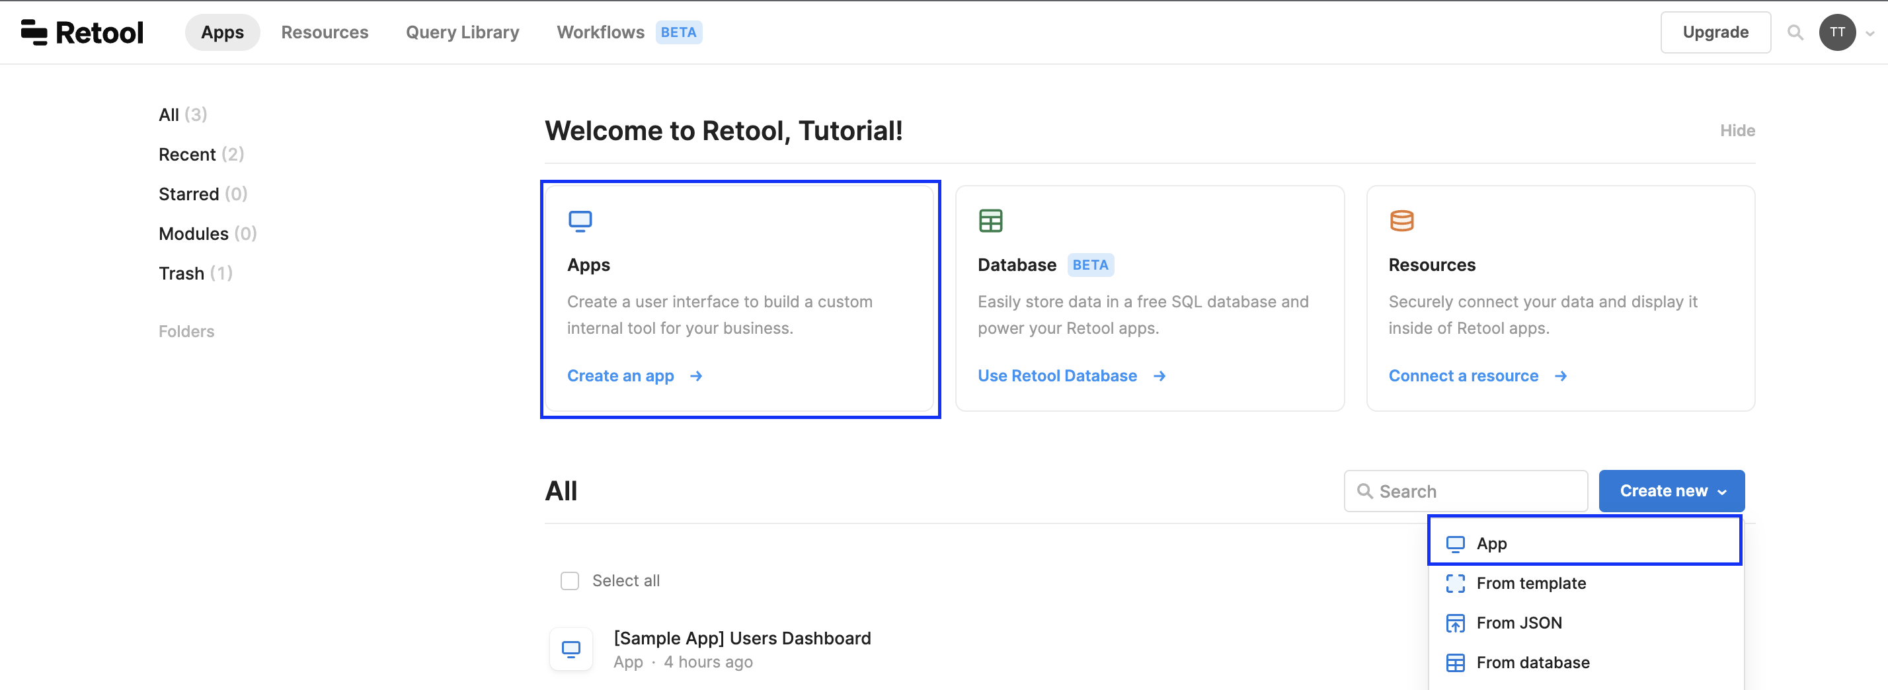Click the From template icon

tap(1456, 583)
